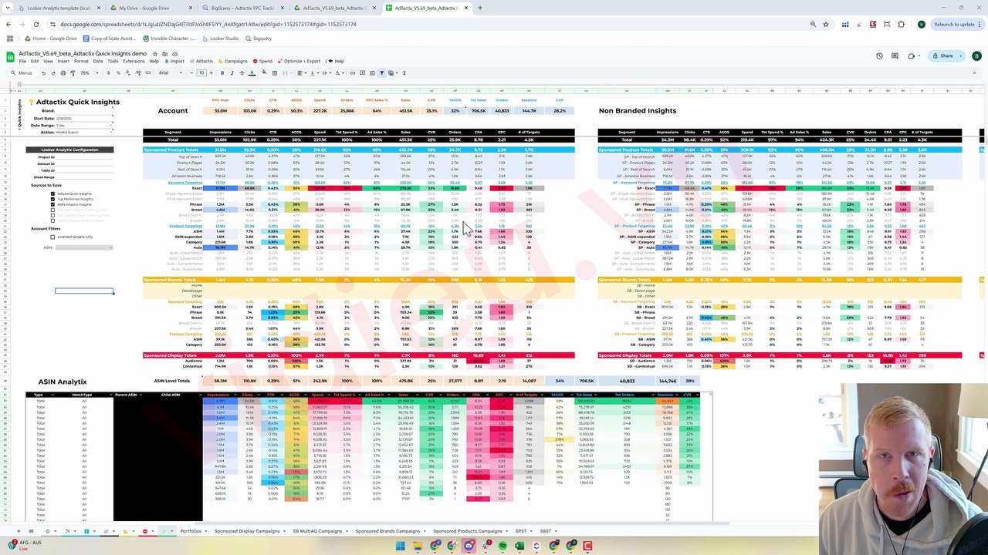Viewport: 988px width, 555px height.
Task: Increase font size plus button
Action: [211, 73]
